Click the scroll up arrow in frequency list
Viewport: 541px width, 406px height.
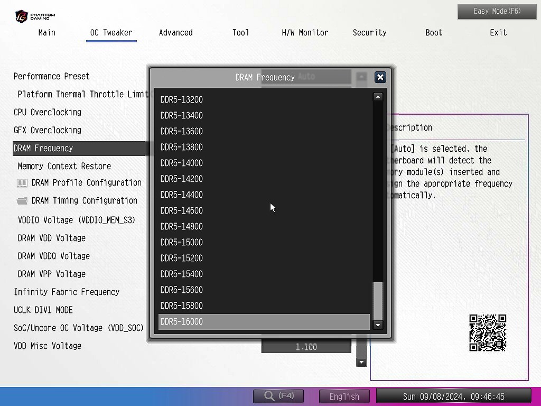coord(378,97)
